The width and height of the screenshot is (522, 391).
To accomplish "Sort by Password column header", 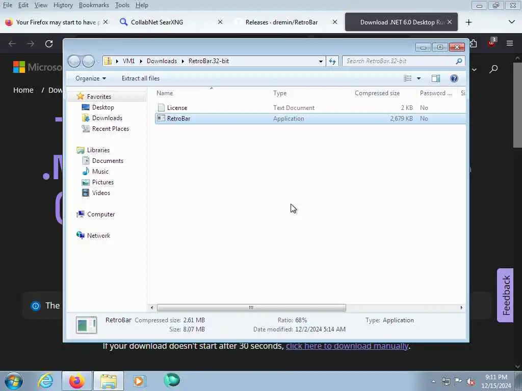I will pos(438,93).
